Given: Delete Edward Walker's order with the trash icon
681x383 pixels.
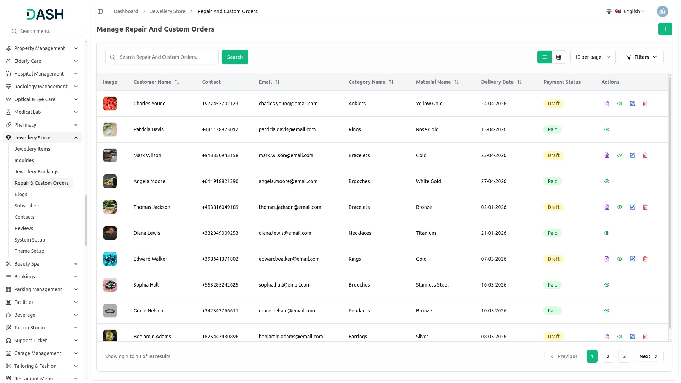Looking at the screenshot, I should (x=645, y=259).
